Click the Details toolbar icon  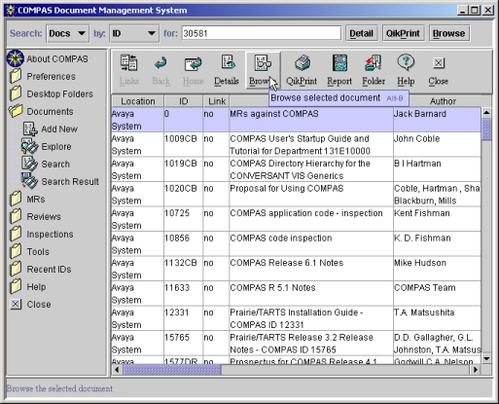[x=228, y=62]
